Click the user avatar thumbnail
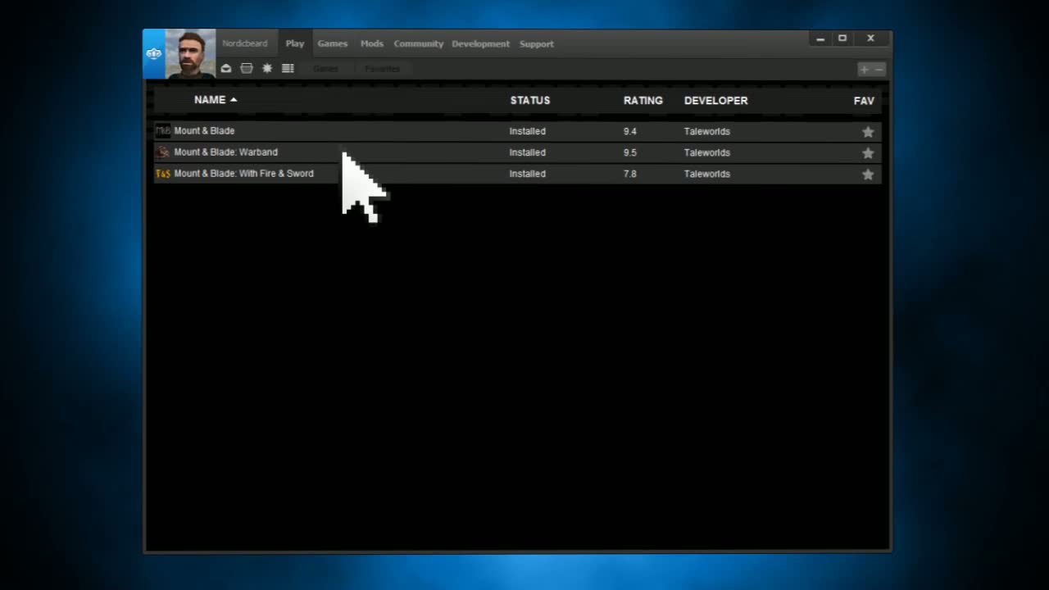This screenshot has width=1049, height=590. coord(190,54)
